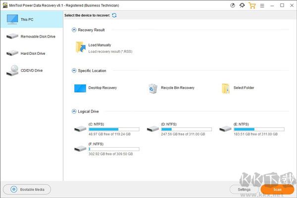The image size is (297, 198).
Task: Click the Bootable Media button
Action: click(27, 189)
